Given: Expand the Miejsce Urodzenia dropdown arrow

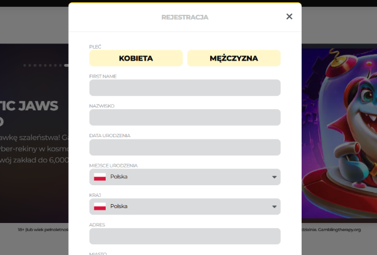Looking at the screenshot, I should [x=274, y=177].
